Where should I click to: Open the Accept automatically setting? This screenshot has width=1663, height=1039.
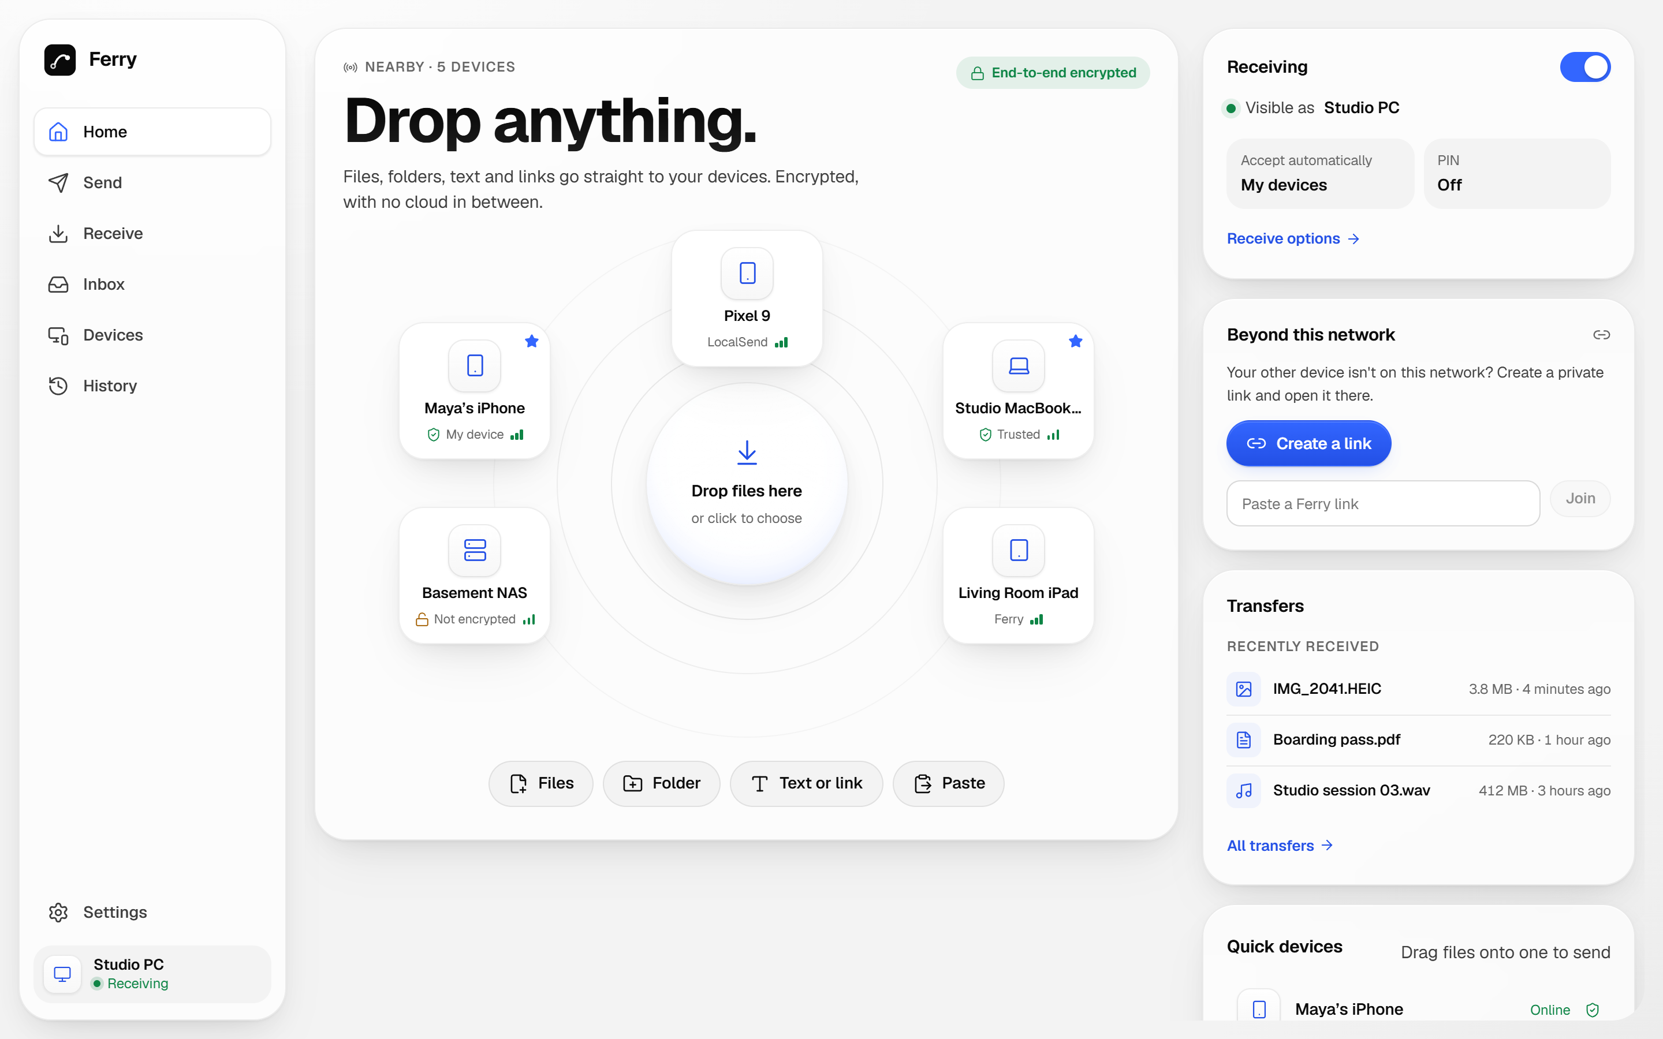(1319, 173)
